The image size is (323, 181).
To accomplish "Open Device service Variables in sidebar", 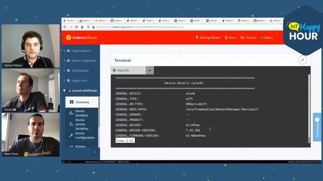I will (x=82, y=124).
